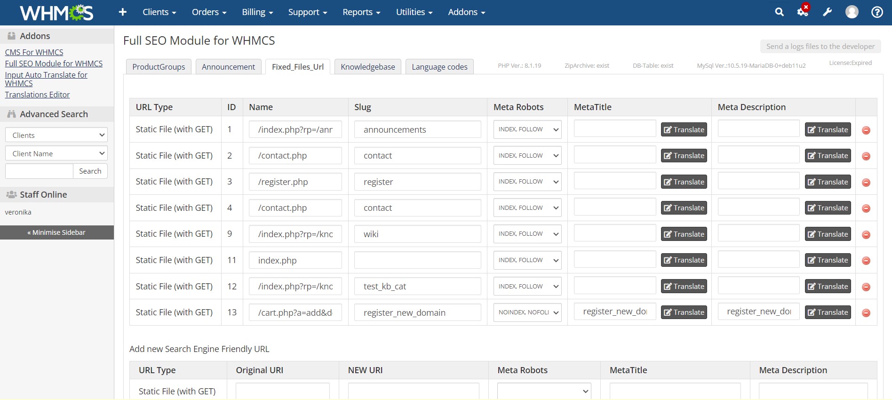Remove the test_kb_cat row via red icon
Image resolution: width=892 pixels, height=400 pixels.
866,287
